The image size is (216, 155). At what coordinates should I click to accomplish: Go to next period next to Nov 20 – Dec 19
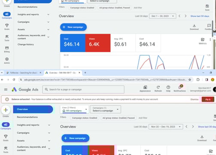193,127
